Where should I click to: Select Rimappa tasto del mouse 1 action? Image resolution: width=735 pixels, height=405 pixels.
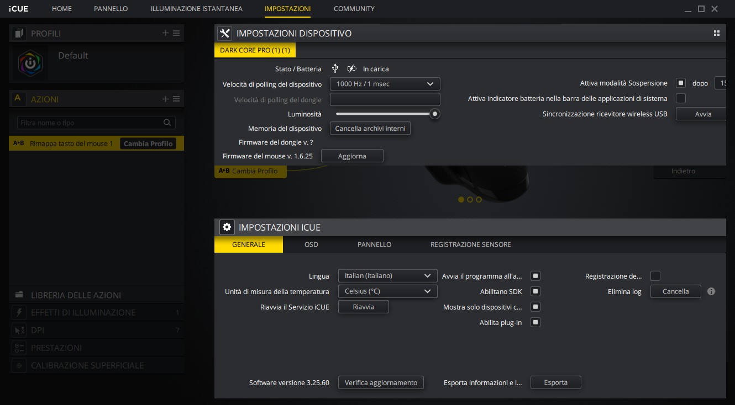[96, 143]
